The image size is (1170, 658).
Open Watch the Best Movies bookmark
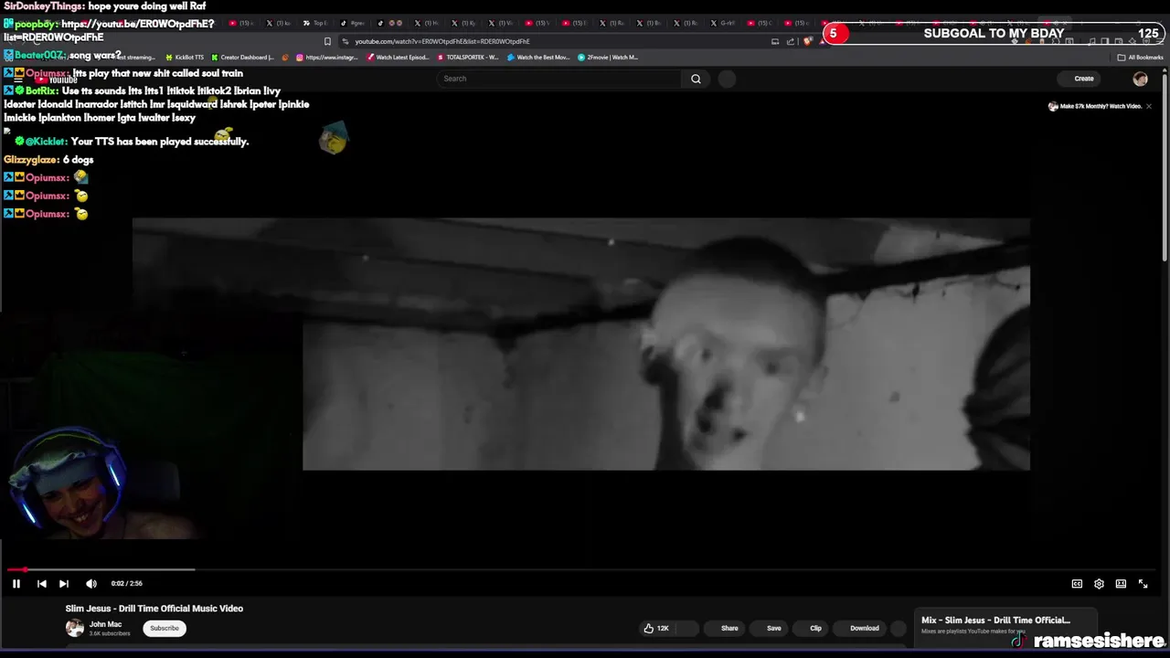coord(538,57)
